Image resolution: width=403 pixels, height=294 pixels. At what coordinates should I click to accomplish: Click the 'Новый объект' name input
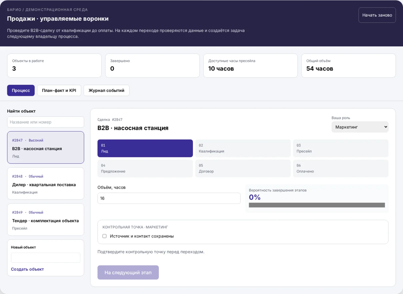(45, 258)
